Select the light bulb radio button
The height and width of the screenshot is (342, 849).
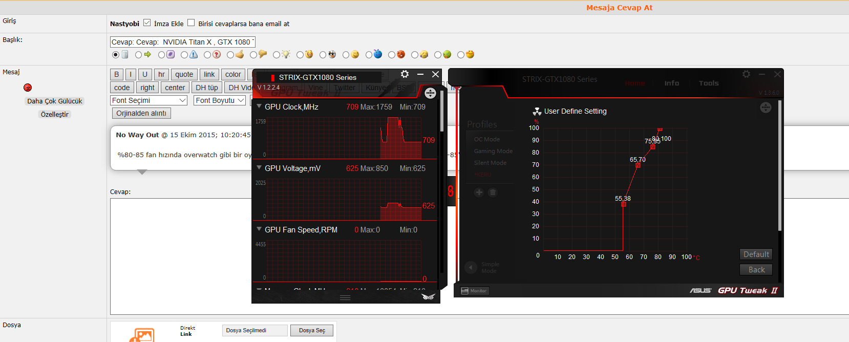pos(277,55)
